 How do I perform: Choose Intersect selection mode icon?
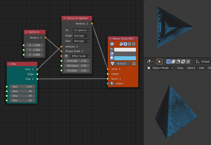188,62
